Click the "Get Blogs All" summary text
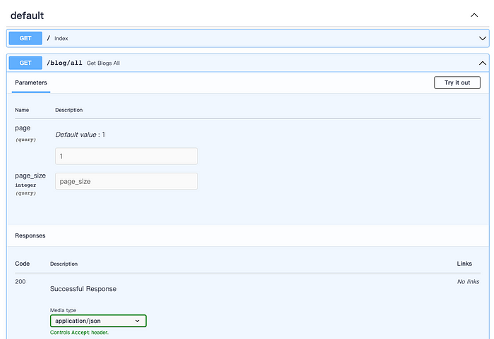 point(103,63)
